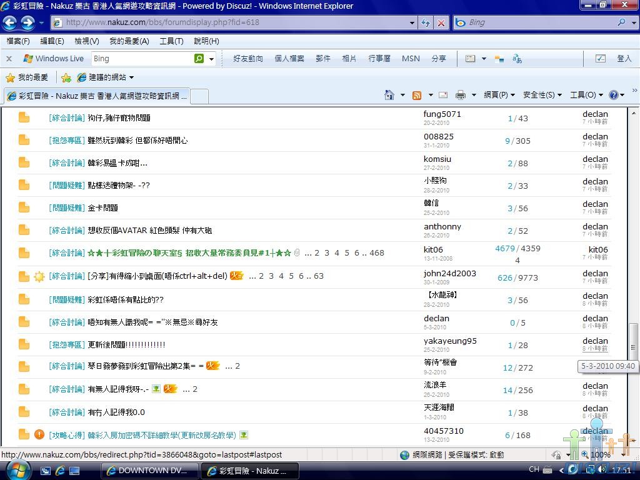Click the folder icon of 金卡問題 thread

[24, 207]
